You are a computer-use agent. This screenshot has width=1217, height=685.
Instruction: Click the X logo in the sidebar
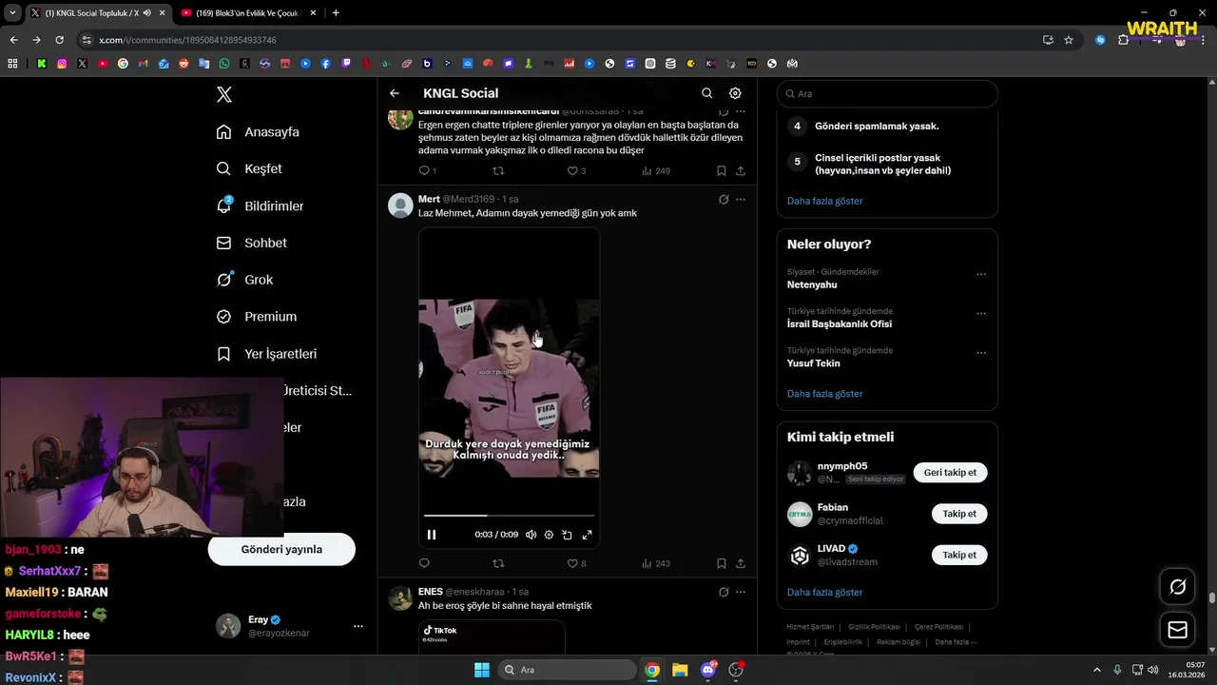click(x=224, y=94)
